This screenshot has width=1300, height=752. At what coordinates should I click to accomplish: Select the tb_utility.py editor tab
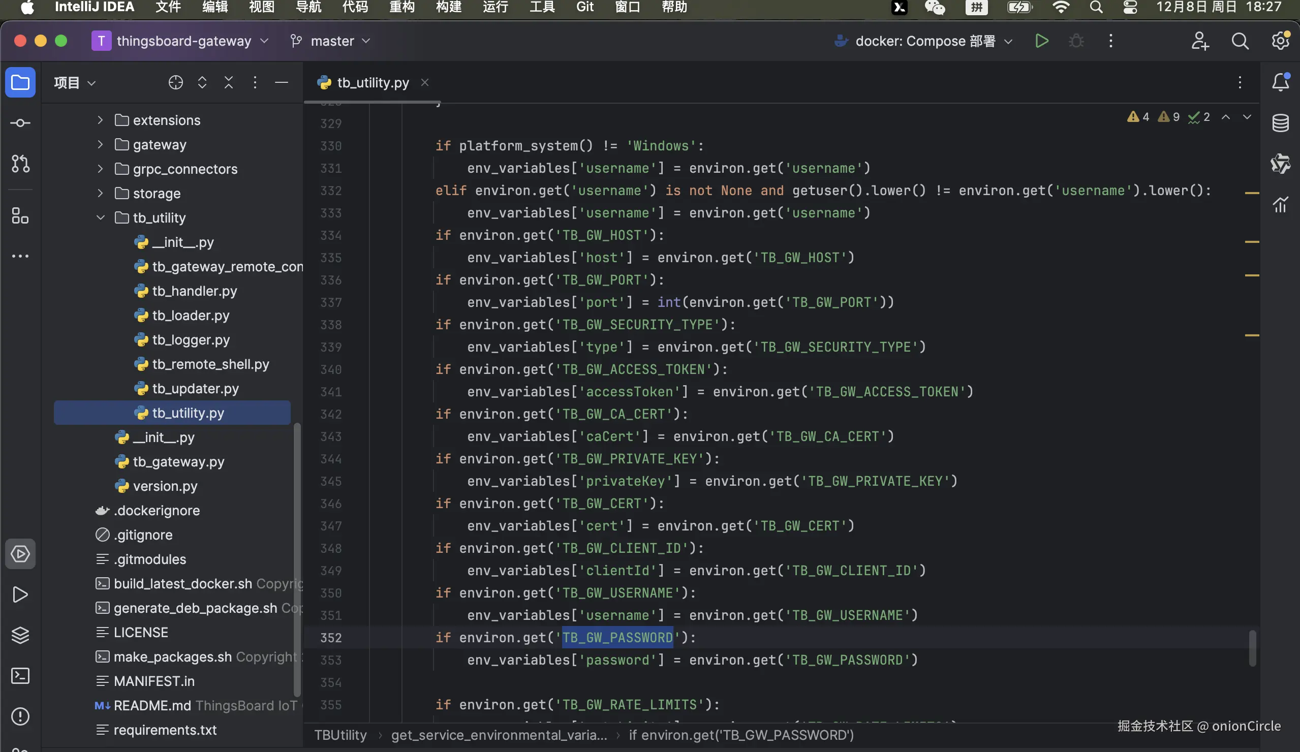(x=372, y=82)
